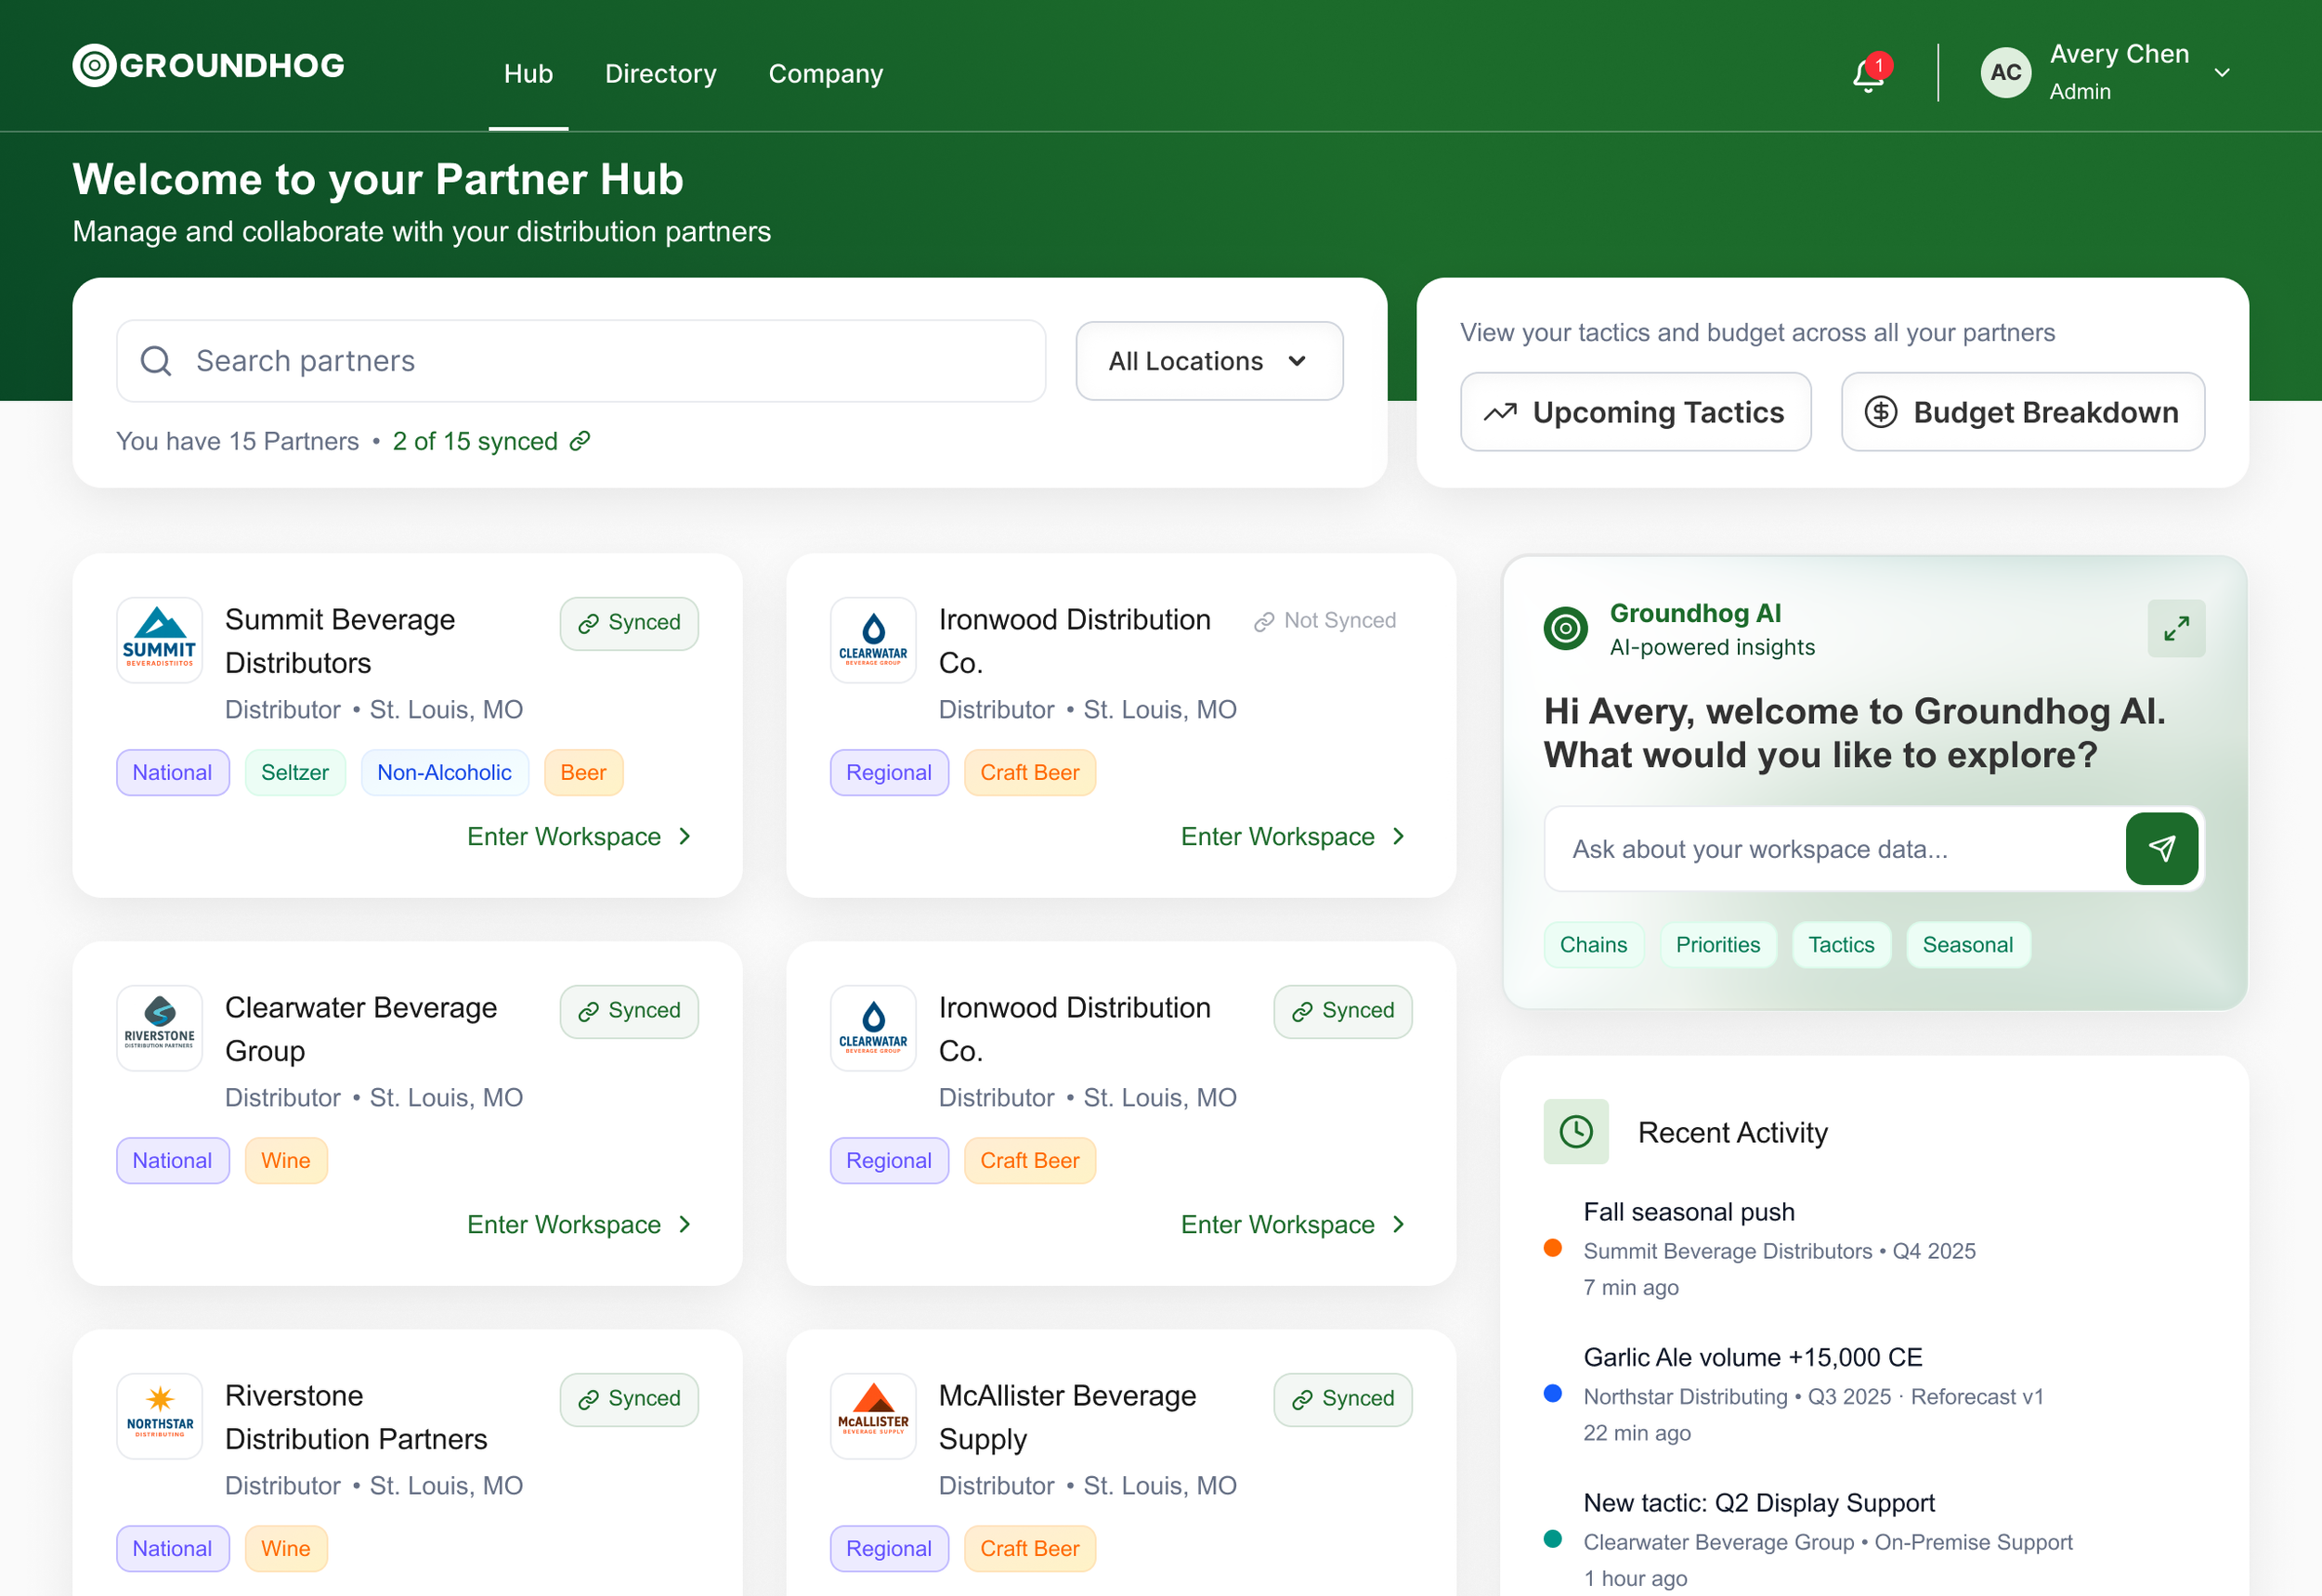Image resolution: width=2322 pixels, height=1596 pixels.
Task: Click the Groundhog logo in the header
Action: tap(208, 66)
